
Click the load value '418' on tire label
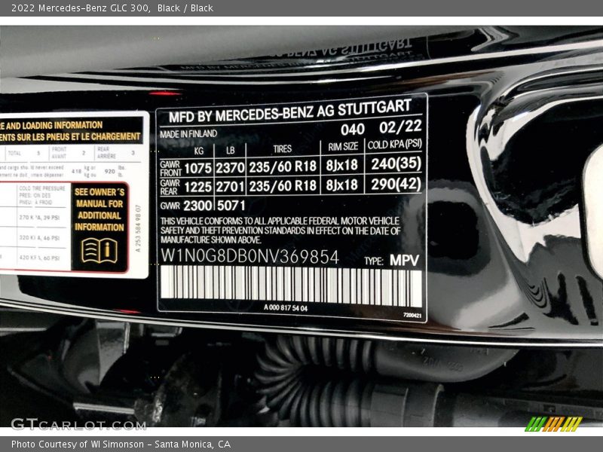pyautogui.click(x=77, y=171)
